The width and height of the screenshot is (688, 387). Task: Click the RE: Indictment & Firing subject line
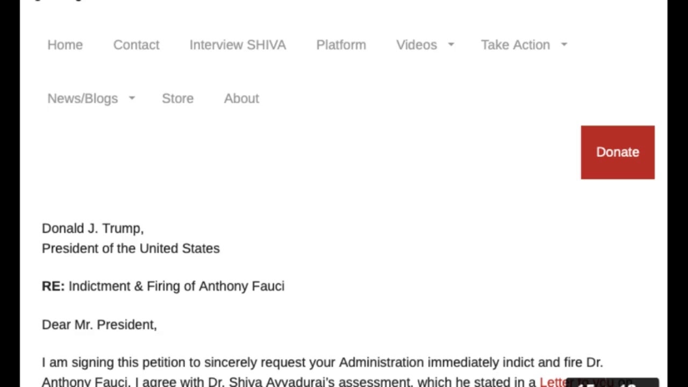pyautogui.click(x=163, y=286)
